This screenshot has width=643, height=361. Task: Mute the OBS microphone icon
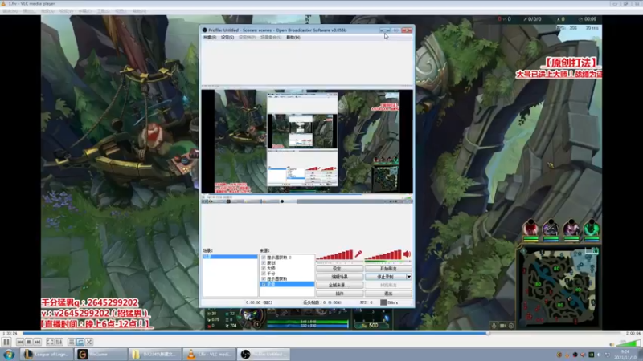(x=358, y=254)
